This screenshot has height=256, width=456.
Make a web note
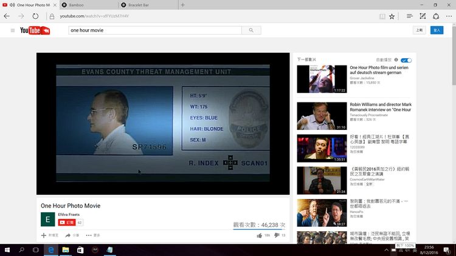pos(423,16)
